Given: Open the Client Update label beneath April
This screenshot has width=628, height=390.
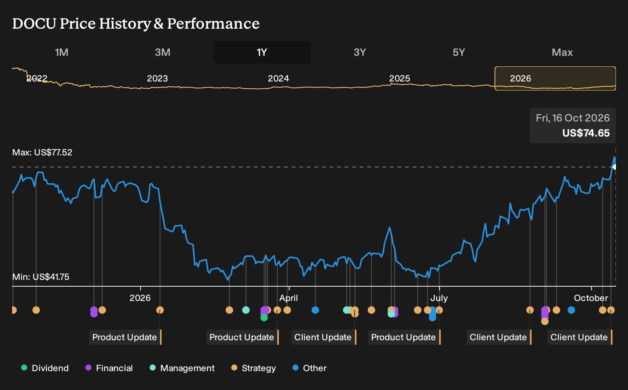Looking at the screenshot, I should point(324,337).
